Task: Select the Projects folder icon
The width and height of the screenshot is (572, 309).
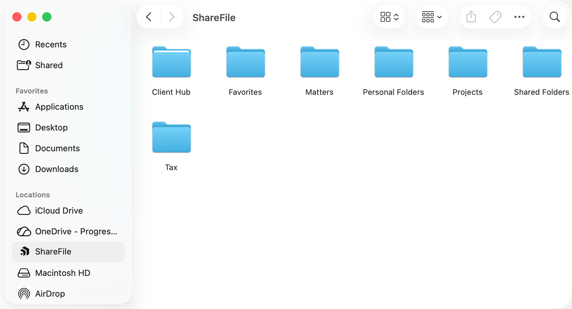Action: coord(468,62)
